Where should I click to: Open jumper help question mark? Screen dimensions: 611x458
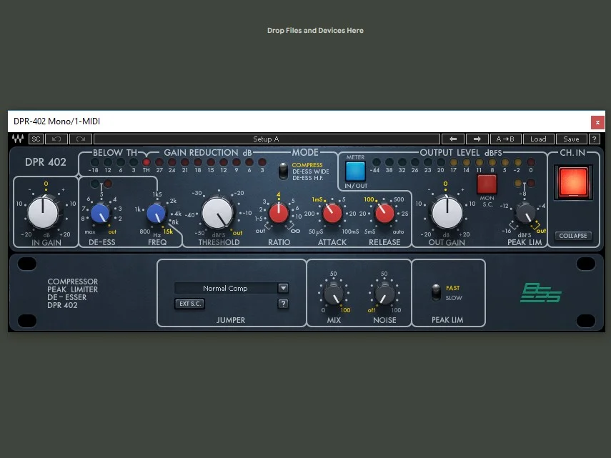pyautogui.click(x=283, y=304)
